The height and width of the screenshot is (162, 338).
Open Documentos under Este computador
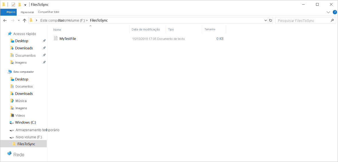pos(24,86)
